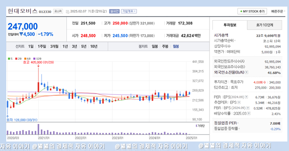This screenshot has width=289, height=151.
Task: Click the 상장주식수 92,995,094 value
Action: [x=272, y=47]
